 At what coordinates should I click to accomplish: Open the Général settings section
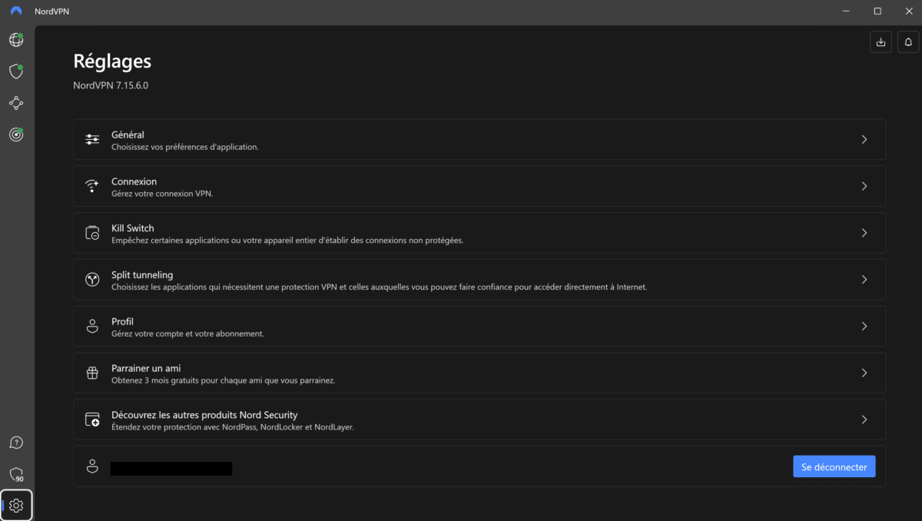(x=479, y=139)
